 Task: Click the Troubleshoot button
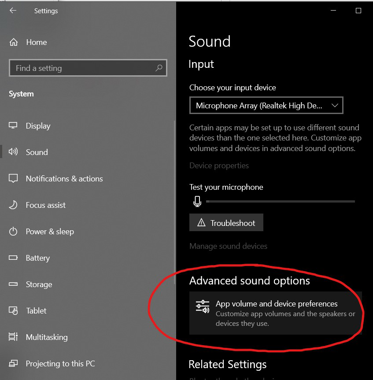point(226,223)
